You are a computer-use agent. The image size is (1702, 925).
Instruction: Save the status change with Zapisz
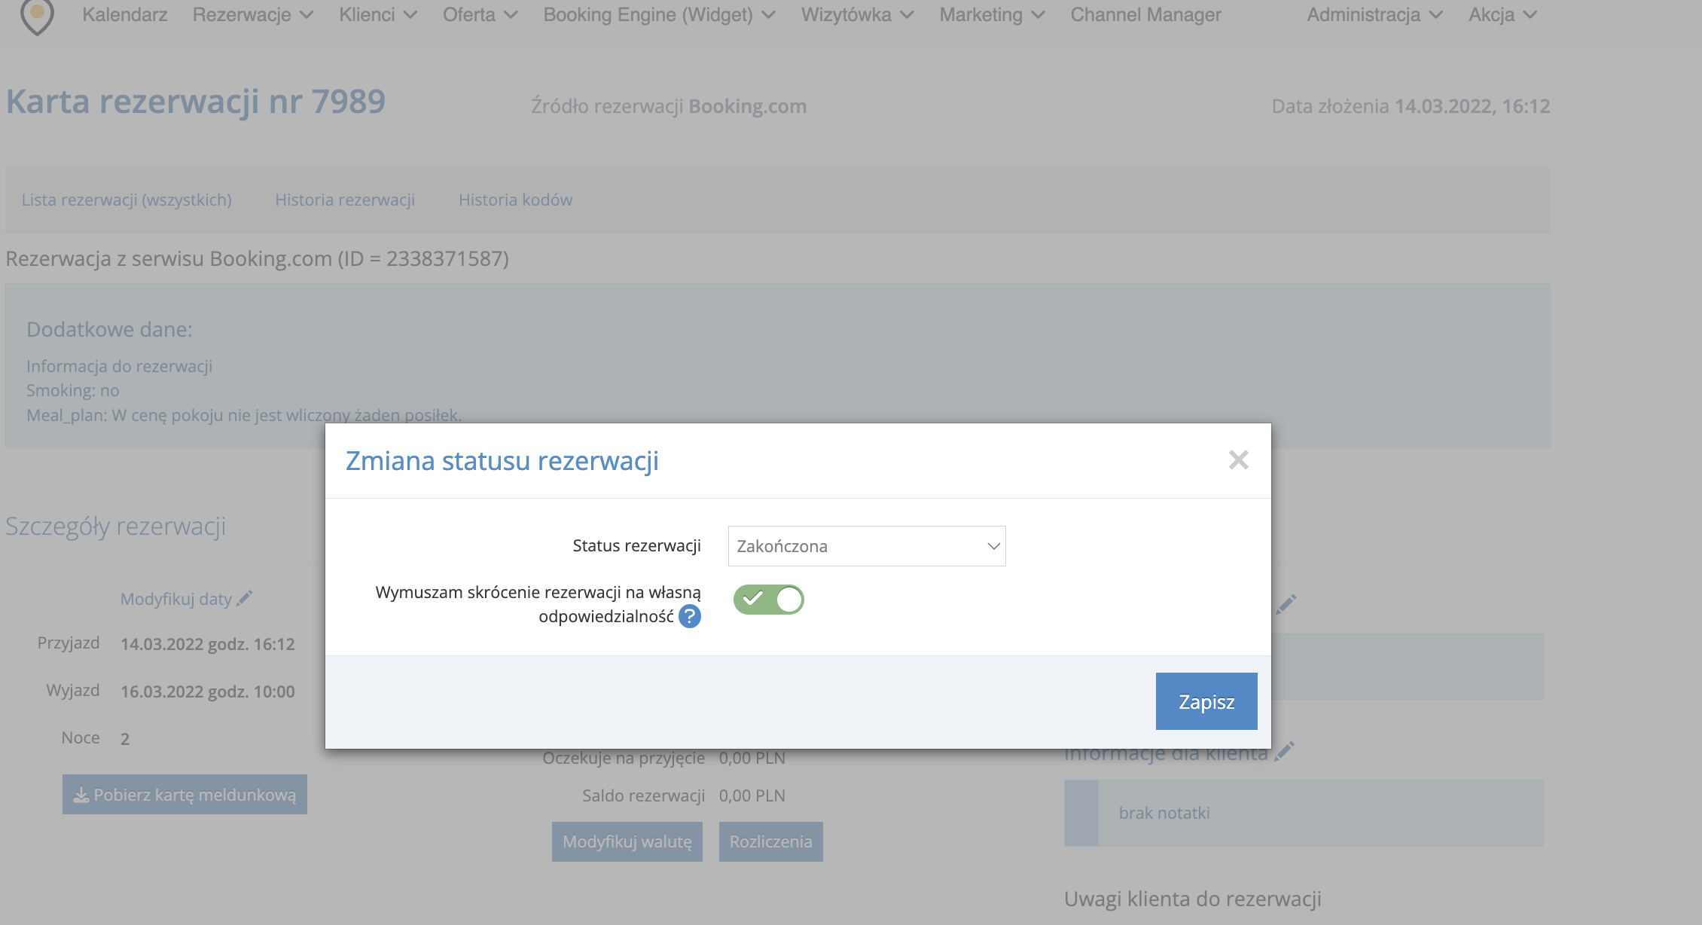(1206, 701)
